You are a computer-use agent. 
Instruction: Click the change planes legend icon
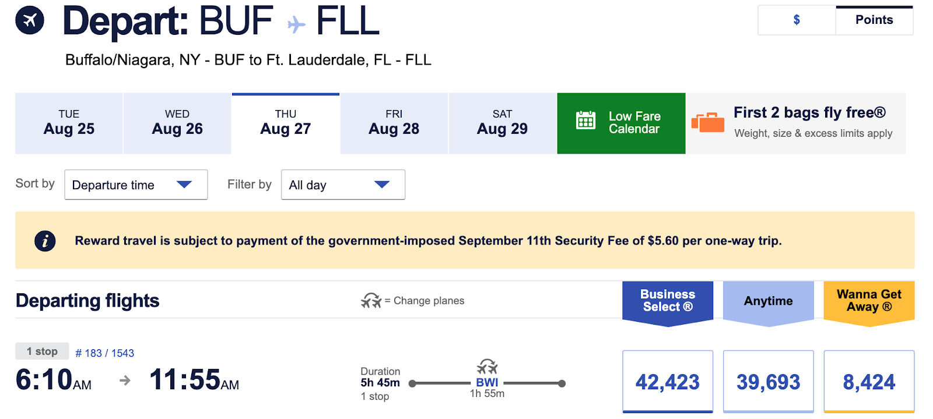click(371, 301)
